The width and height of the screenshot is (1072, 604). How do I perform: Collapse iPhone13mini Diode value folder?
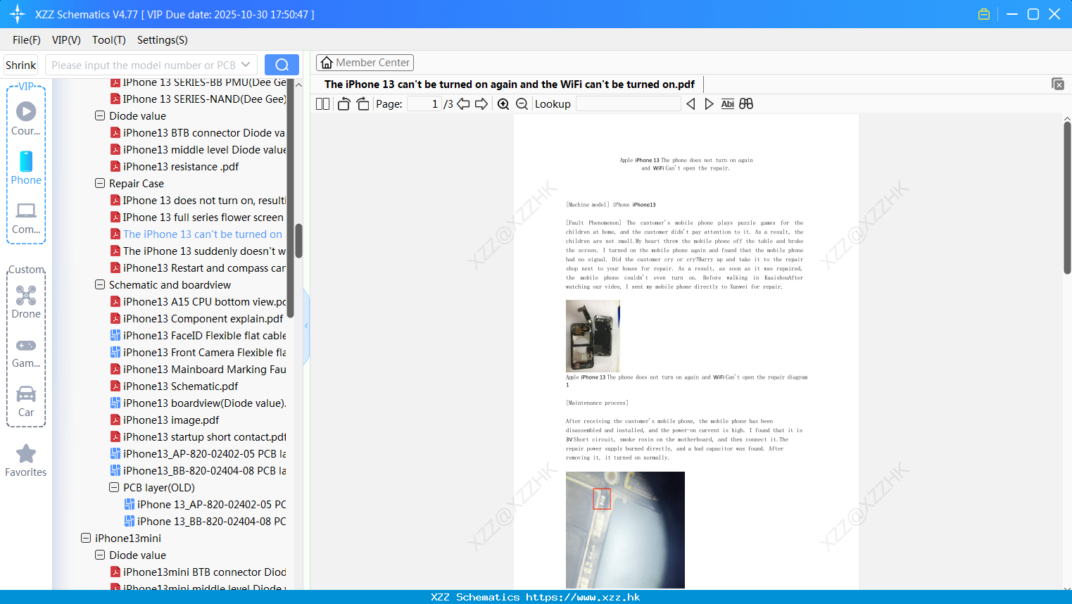coord(100,555)
